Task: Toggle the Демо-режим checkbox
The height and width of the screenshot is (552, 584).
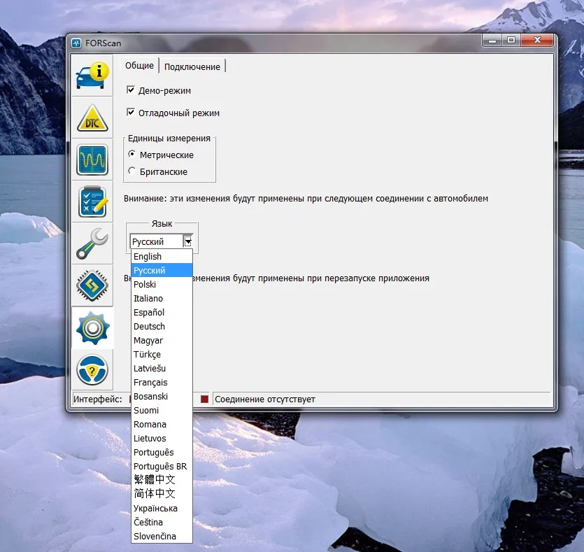Action: click(131, 90)
